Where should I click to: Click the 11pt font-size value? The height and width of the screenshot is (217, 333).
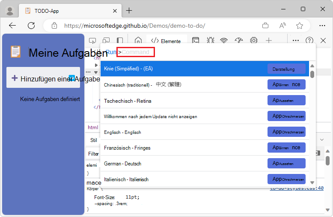tap(131, 197)
